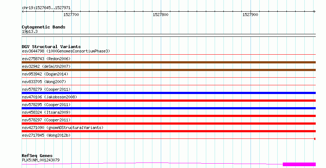Select the esv2758743 (Redon2006) variant label

pyautogui.click(x=46, y=59)
